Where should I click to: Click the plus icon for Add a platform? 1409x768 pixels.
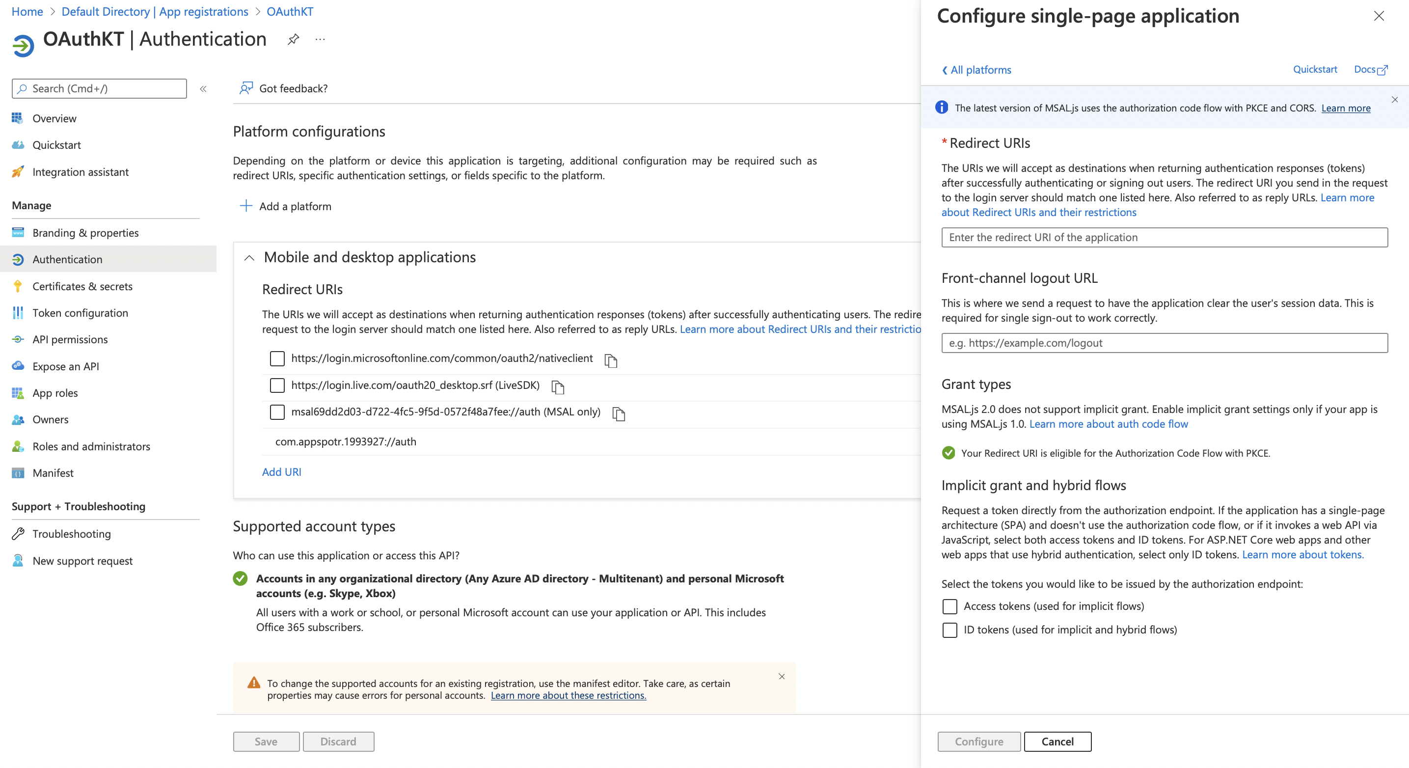[x=246, y=206]
